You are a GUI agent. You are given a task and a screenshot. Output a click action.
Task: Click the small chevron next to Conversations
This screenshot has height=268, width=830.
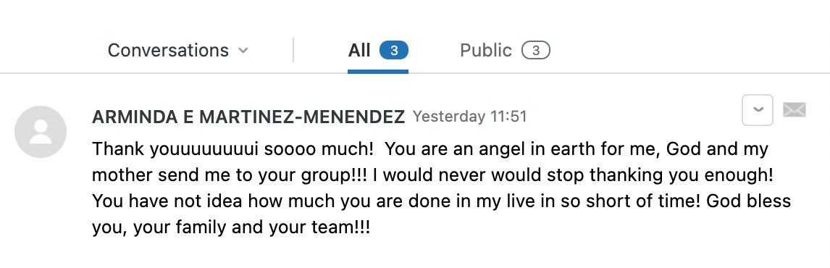(243, 51)
